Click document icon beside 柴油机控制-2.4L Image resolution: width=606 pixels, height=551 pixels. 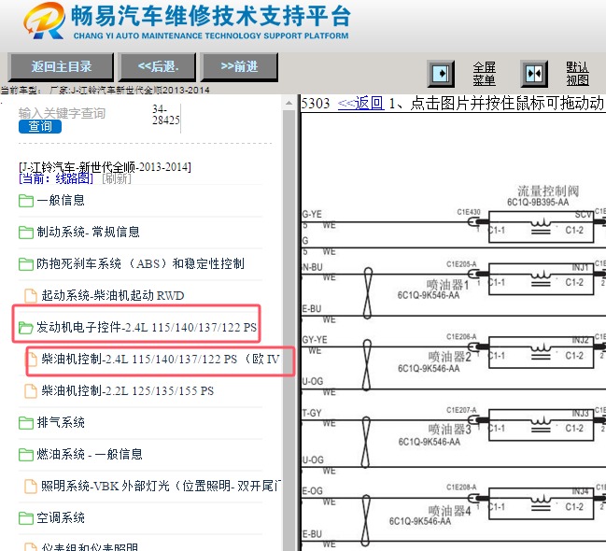point(31,360)
